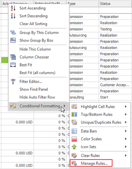Click the Sort Descending Z-A icon
This screenshot has height=169, width=132.
[13, 16]
